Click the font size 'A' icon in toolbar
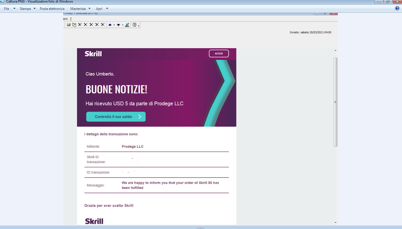This screenshot has height=229, width=402. click(x=127, y=25)
